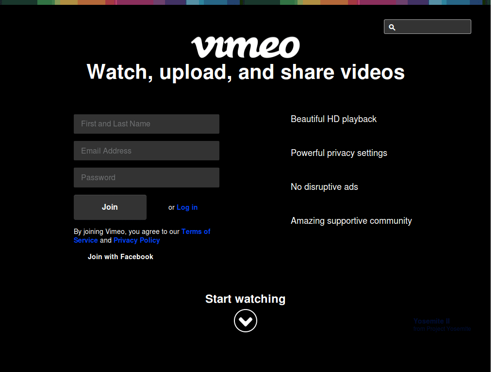Viewport: 497px width, 372px height.
Task: Click the down-arrow circle under Start watching
Action: click(245, 321)
